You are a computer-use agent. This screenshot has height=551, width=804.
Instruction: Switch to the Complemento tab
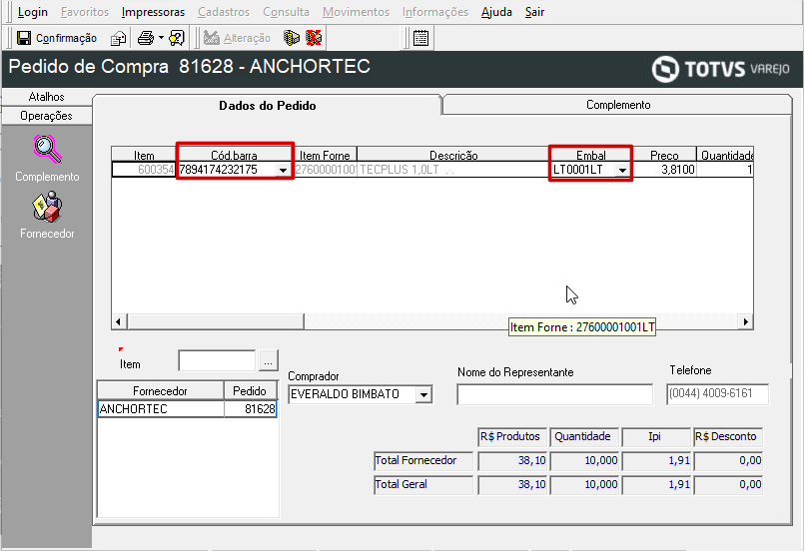coord(618,105)
